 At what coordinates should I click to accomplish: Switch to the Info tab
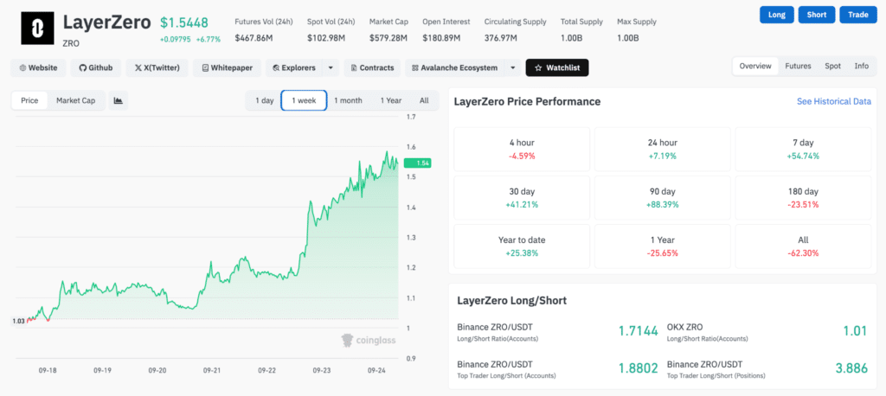point(861,66)
